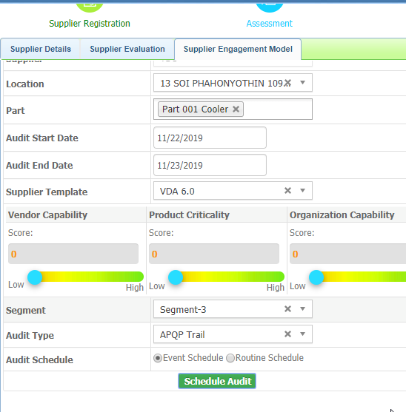Image resolution: width=406 pixels, height=412 pixels.
Task: Click the Product Criticality slider handle
Action: (176, 277)
